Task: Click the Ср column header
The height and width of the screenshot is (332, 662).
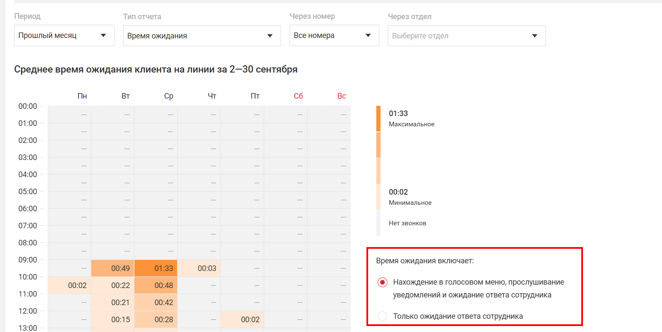Action: [169, 96]
